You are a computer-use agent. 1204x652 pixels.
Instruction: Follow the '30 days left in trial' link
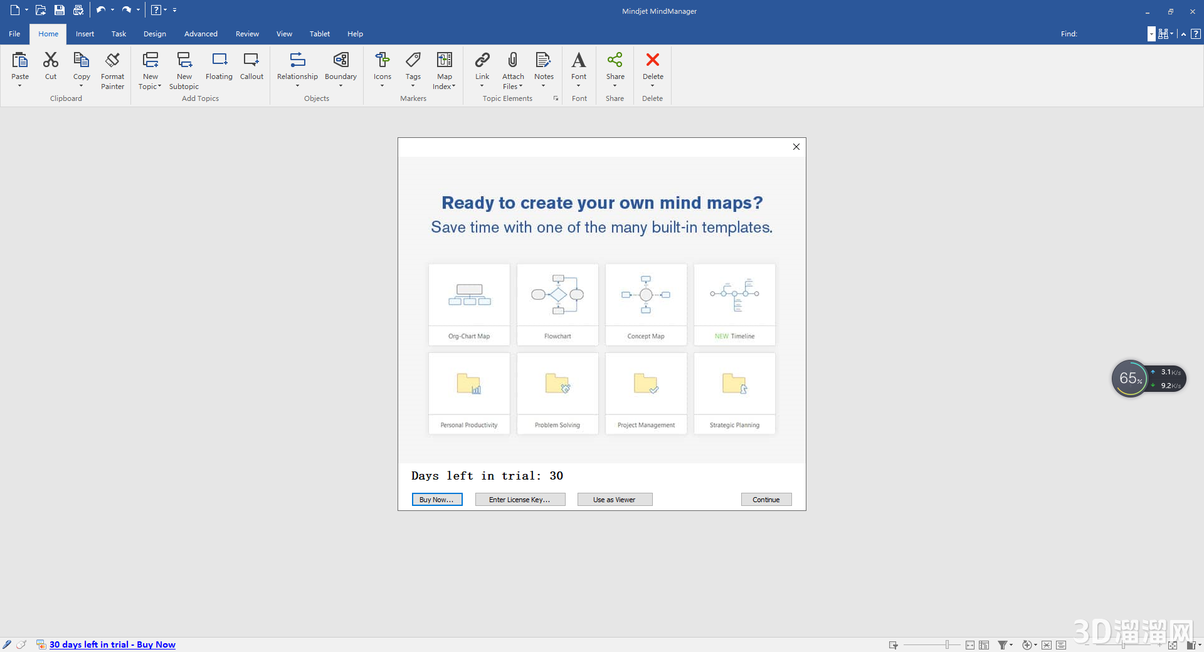[112, 644]
